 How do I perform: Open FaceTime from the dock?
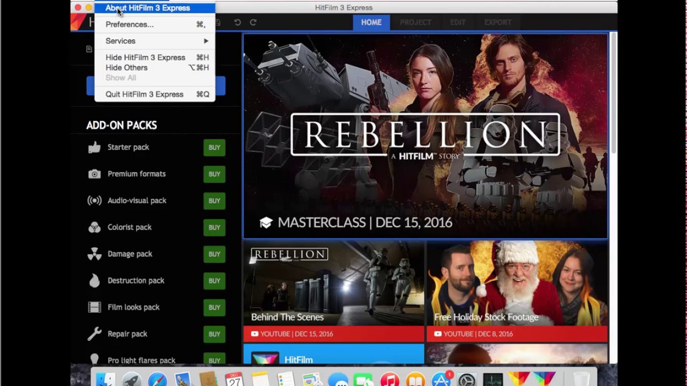364,380
